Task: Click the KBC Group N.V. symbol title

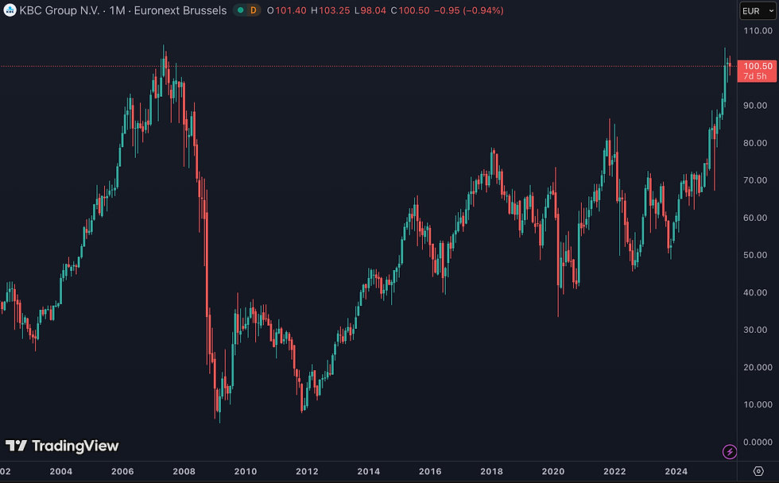Action: point(60,10)
